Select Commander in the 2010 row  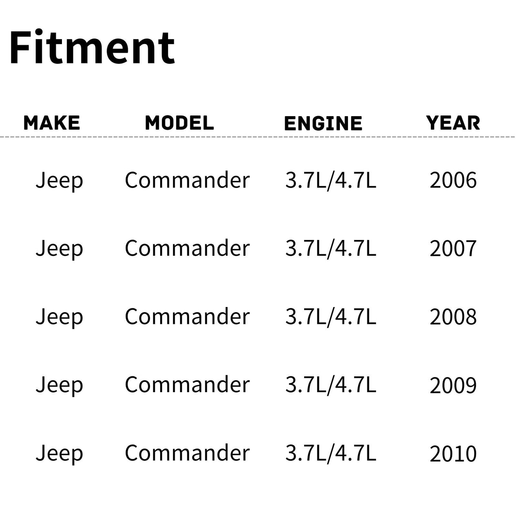187,453
